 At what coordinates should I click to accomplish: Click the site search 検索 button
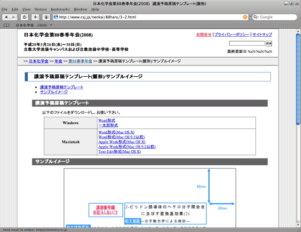[269, 43]
